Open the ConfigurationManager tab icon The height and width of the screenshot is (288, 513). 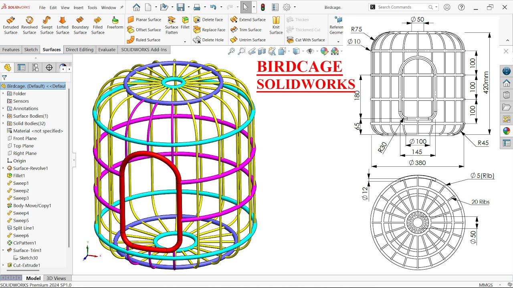[x=35, y=68]
